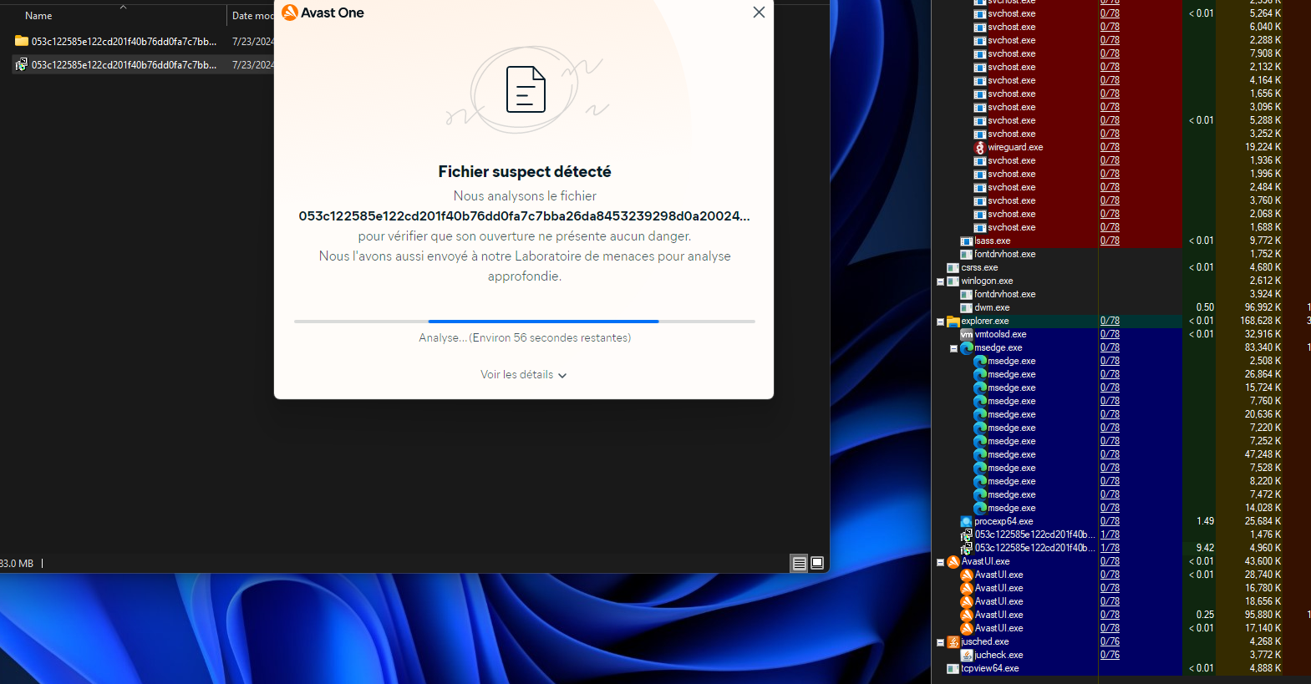Collapse the explorer.exe process tree
The image size is (1311, 684).
940,322
